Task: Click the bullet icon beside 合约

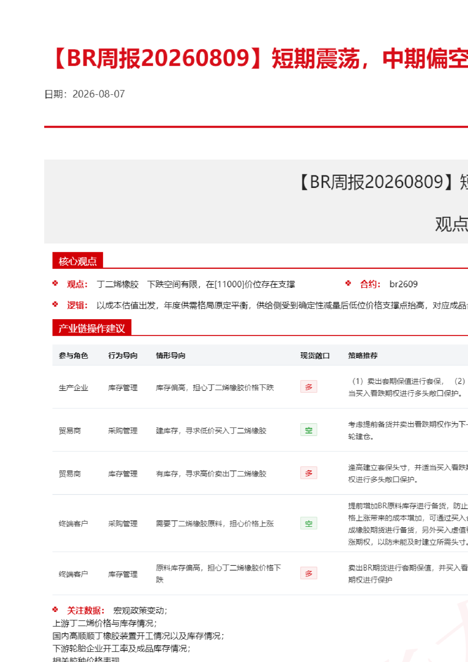Action: (348, 283)
